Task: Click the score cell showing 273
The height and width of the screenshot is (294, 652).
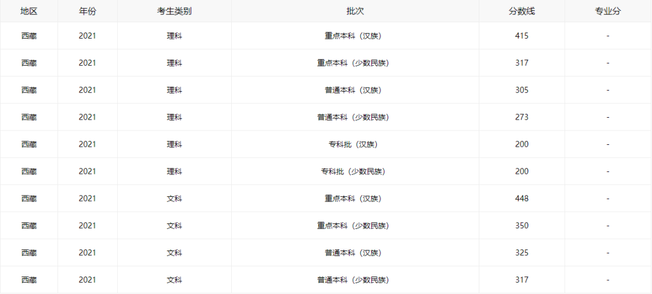Action: coord(522,117)
